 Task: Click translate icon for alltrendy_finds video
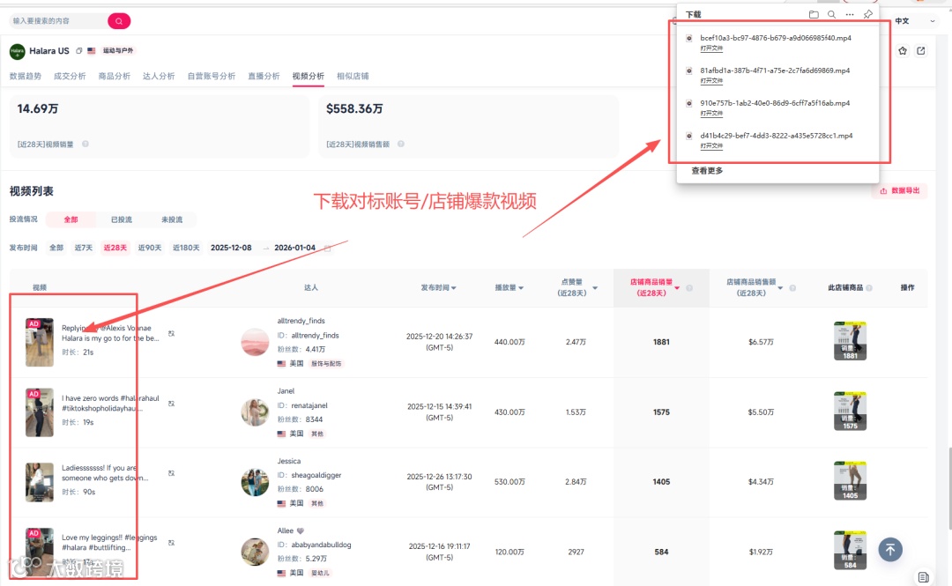point(171,333)
